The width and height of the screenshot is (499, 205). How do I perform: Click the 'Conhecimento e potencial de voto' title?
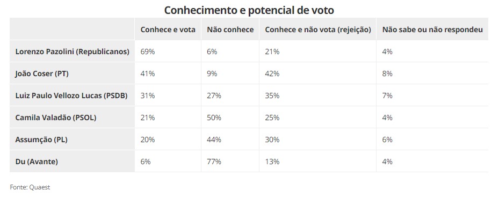pos(249,10)
